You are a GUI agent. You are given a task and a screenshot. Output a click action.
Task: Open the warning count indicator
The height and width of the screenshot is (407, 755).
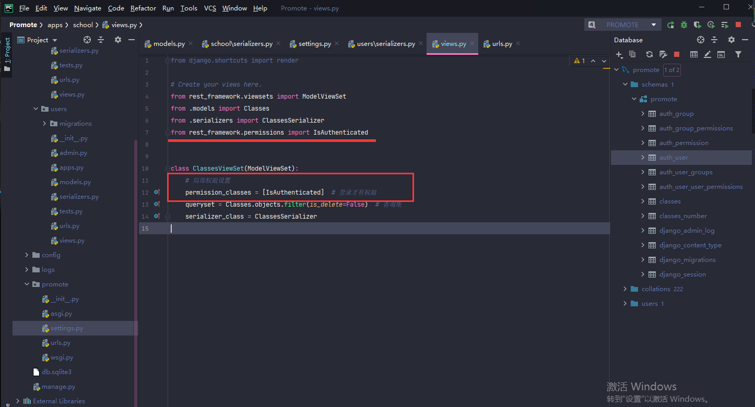[580, 61]
